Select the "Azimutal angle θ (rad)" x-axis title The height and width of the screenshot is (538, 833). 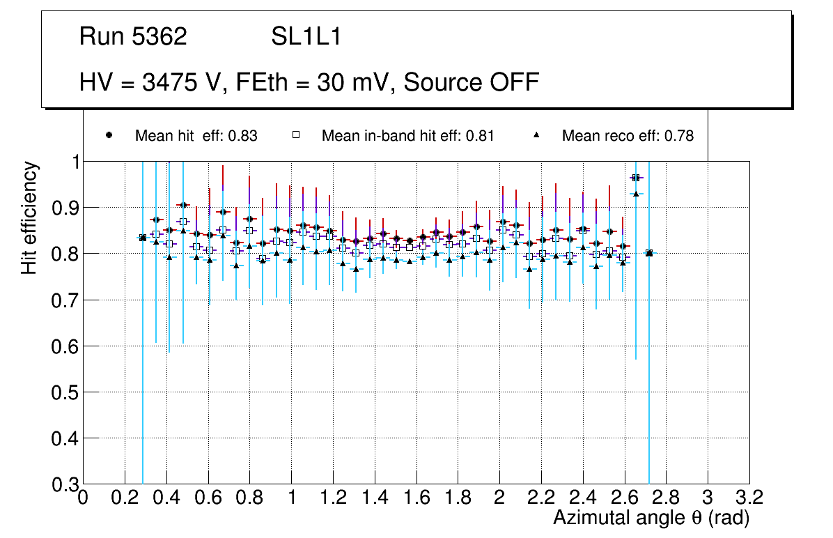click(x=652, y=518)
